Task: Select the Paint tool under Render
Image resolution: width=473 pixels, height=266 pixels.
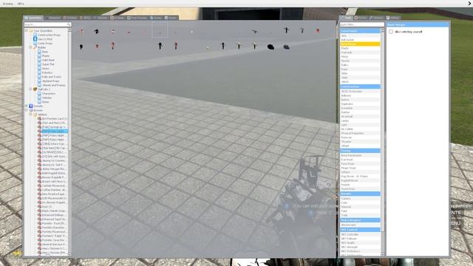Action: coord(360,211)
